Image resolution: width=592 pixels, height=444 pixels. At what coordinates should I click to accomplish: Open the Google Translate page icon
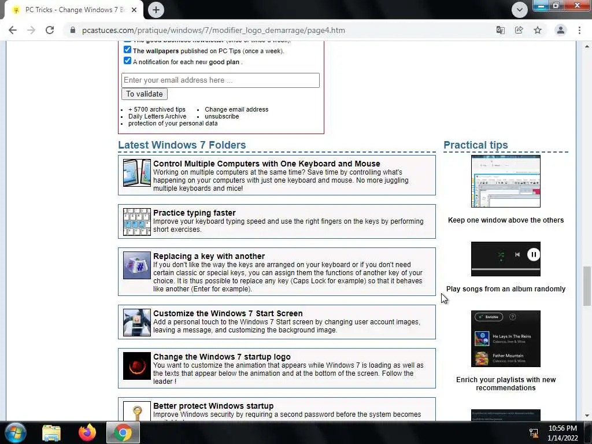(x=500, y=30)
